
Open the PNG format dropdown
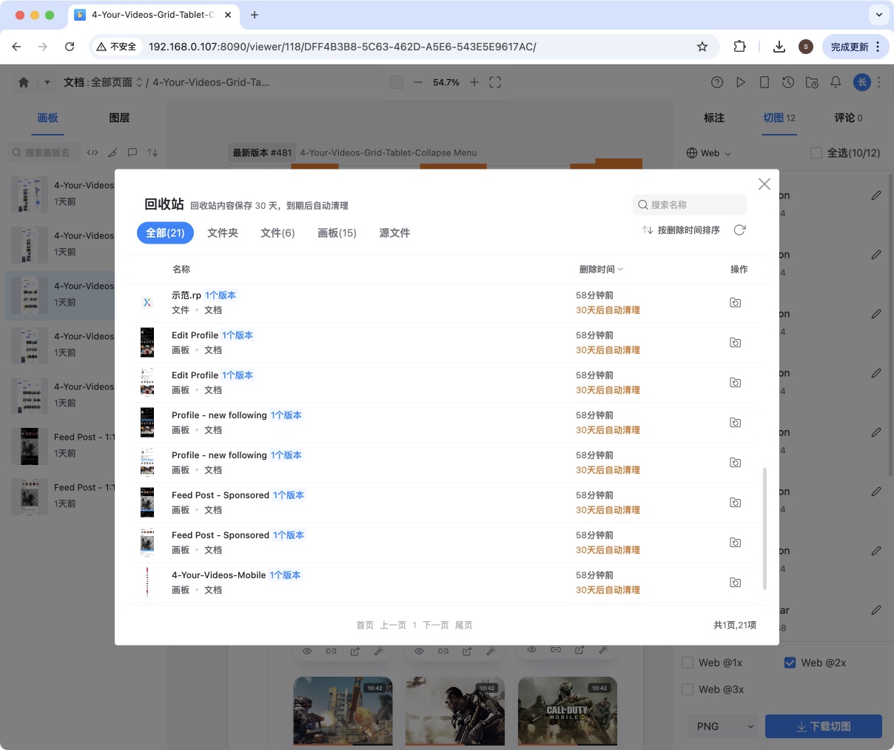723,726
